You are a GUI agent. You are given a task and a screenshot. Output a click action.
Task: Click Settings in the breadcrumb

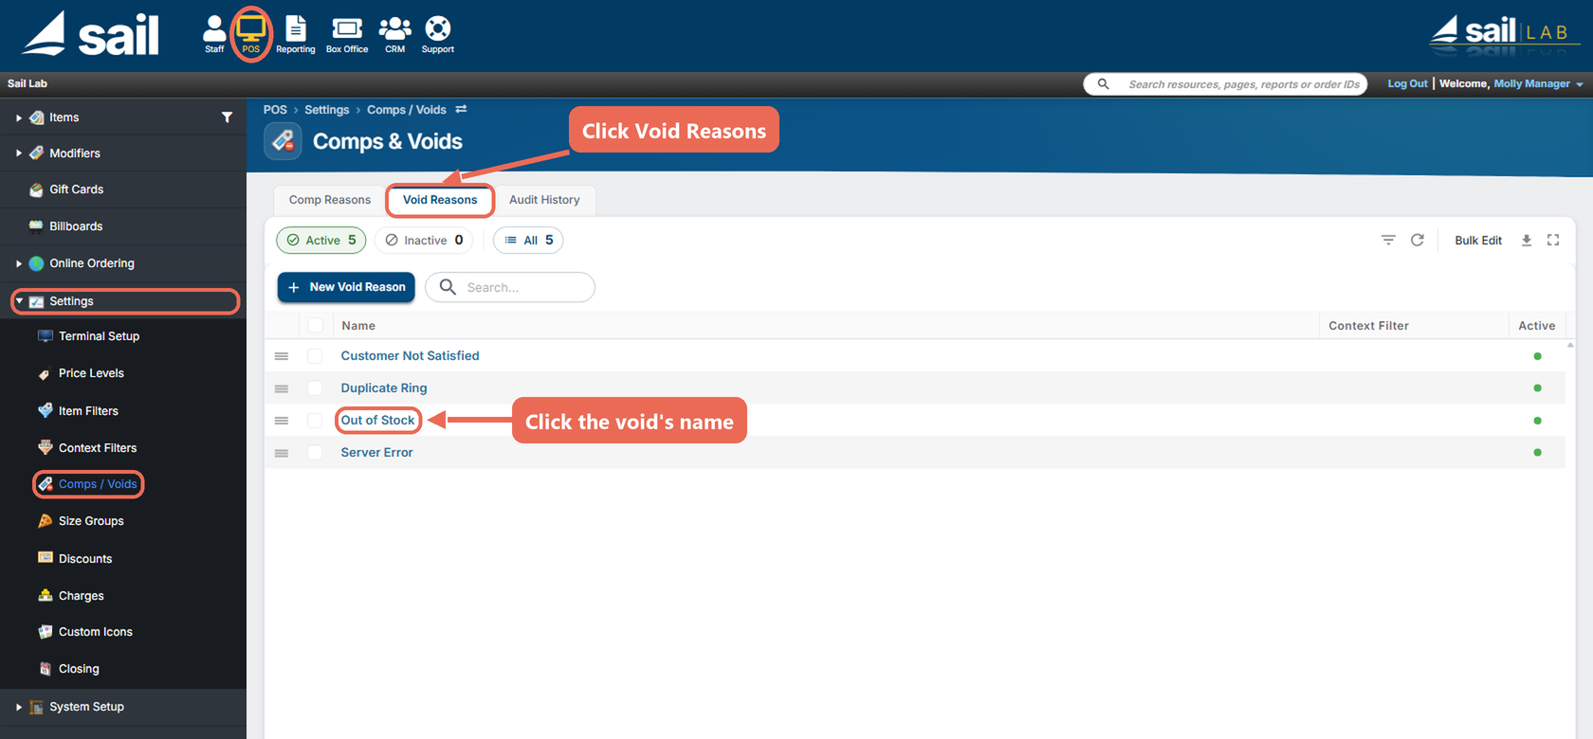tap(326, 110)
